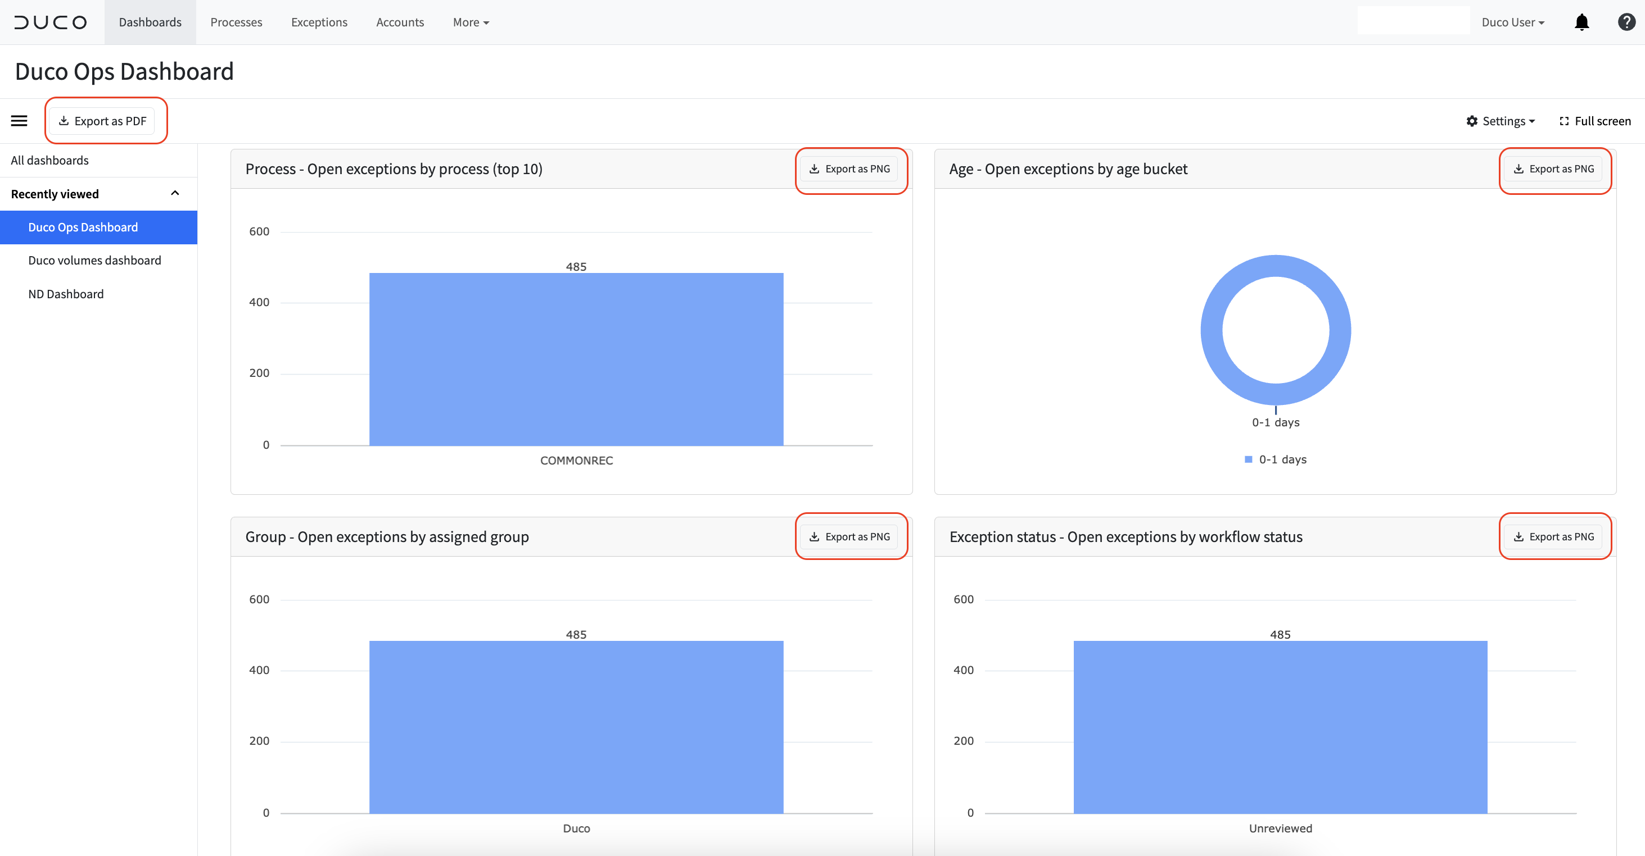Switch to the Exceptions tab
1645x856 pixels.
point(319,22)
